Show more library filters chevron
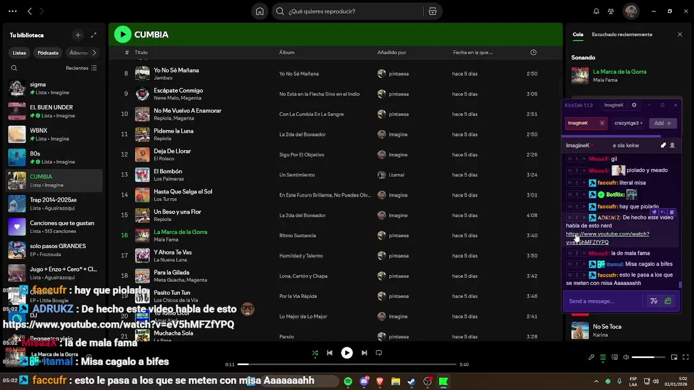 [x=94, y=53]
